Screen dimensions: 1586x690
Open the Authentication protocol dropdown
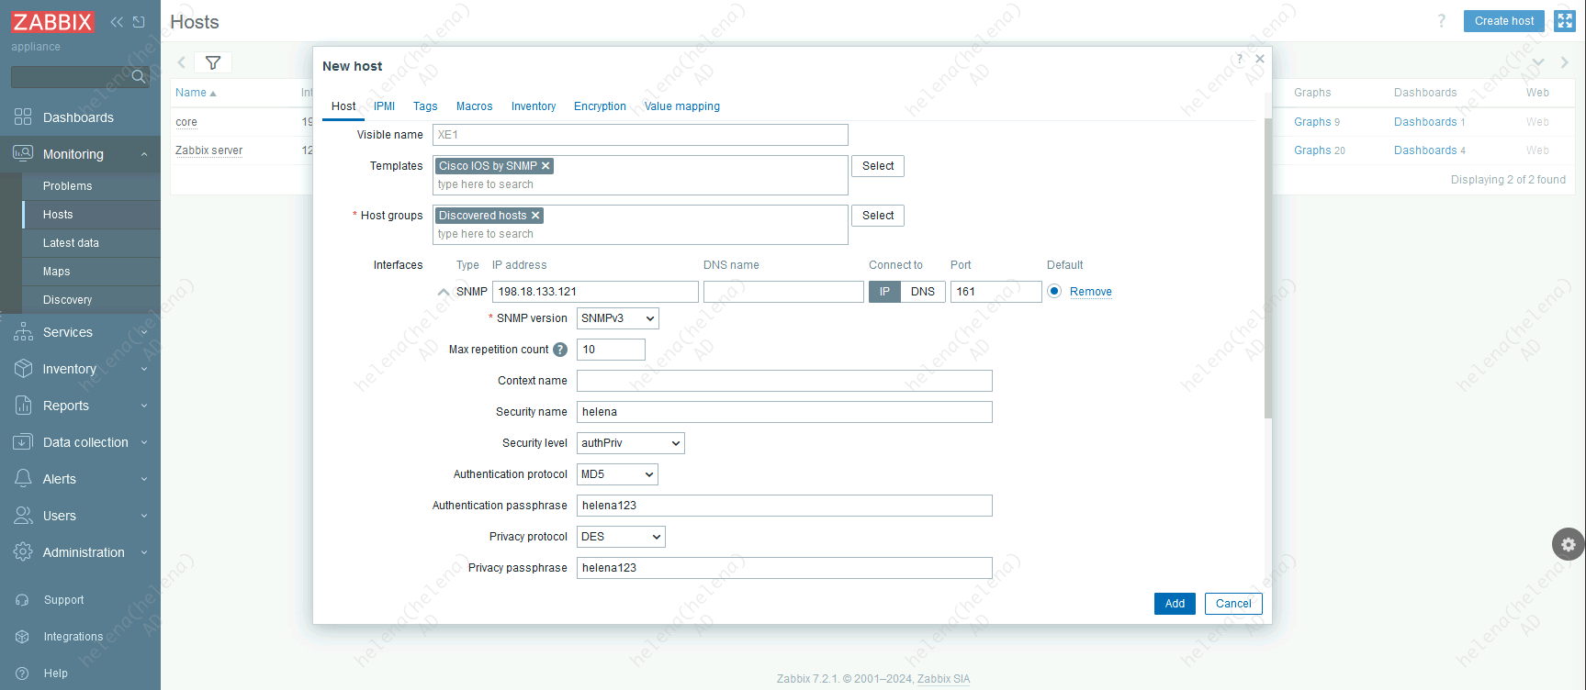pos(617,474)
